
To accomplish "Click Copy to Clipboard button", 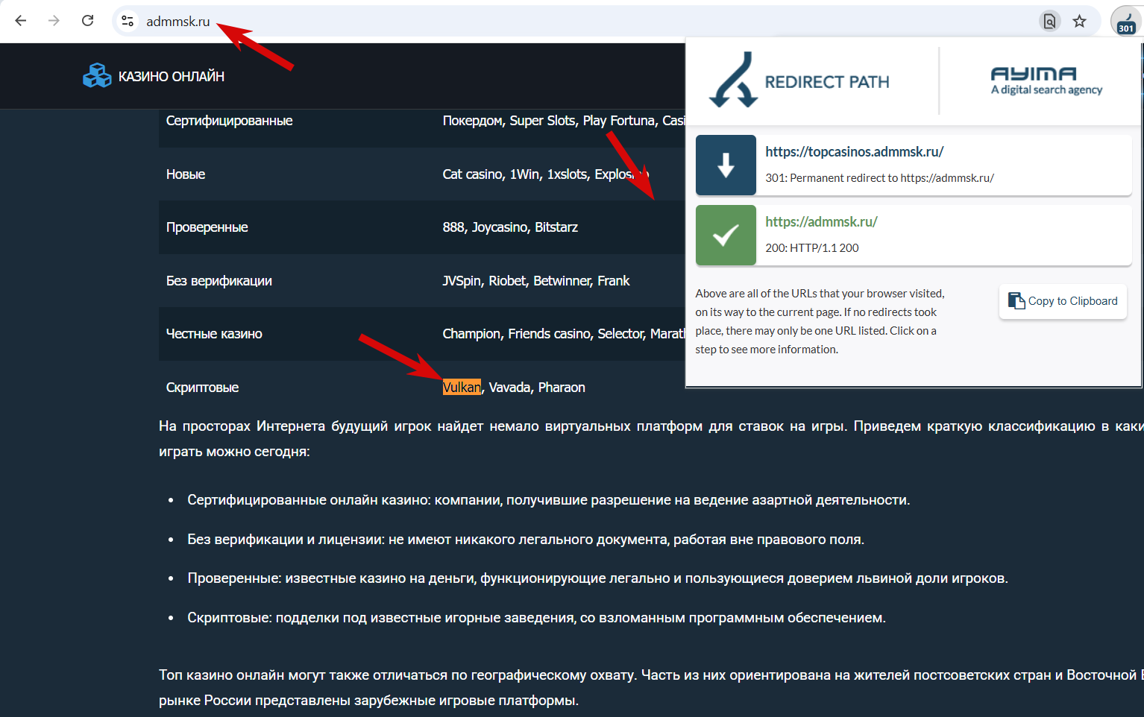I will [1063, 301].
